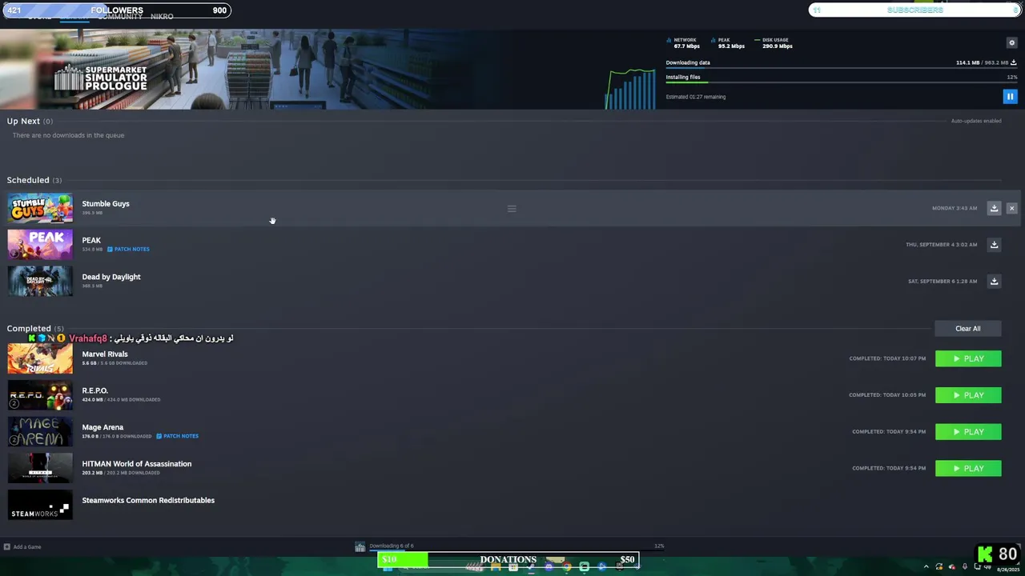Viewport: 1025px width, 576px height.
Task: Click the Completed heading
Action: (29, 329)
